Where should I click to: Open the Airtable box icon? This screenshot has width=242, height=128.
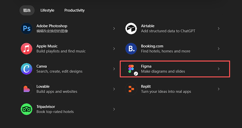click(131, 28)
